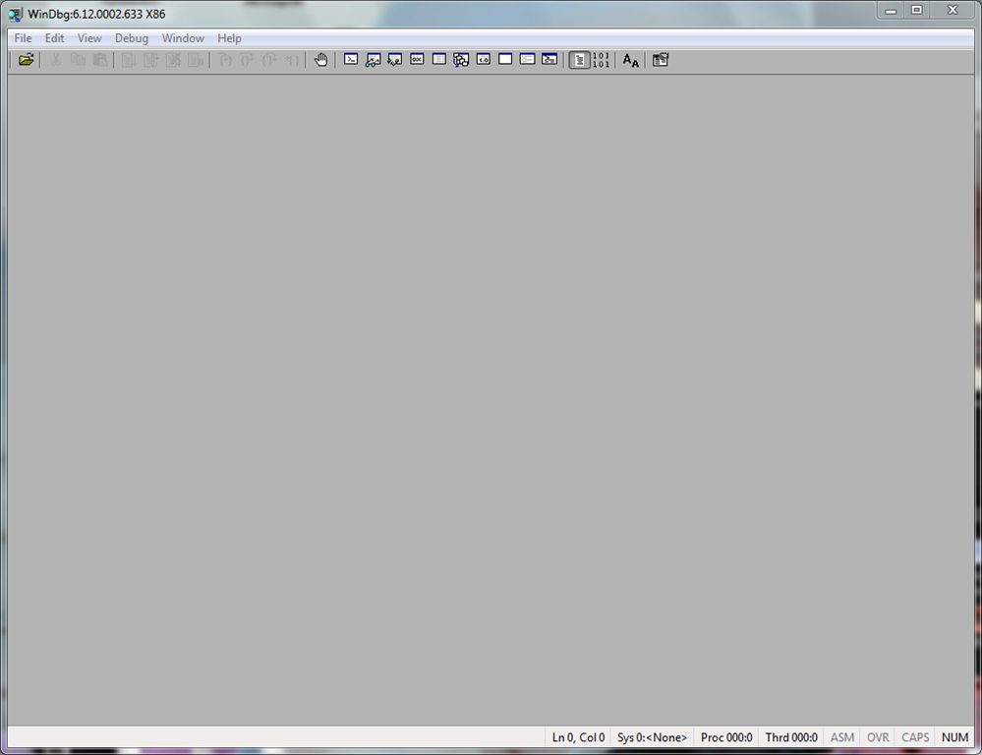Click the Go (run) debug icon

[x=129, y=60]
